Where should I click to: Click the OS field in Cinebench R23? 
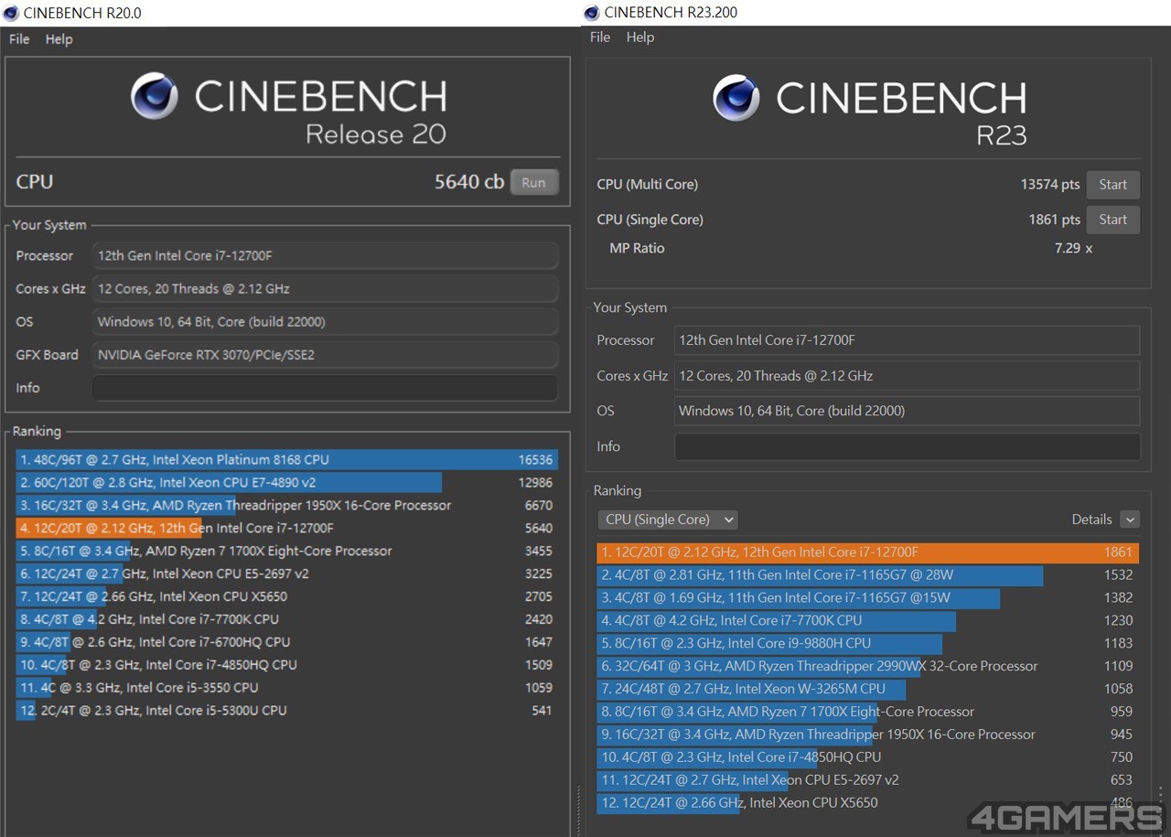908,411
